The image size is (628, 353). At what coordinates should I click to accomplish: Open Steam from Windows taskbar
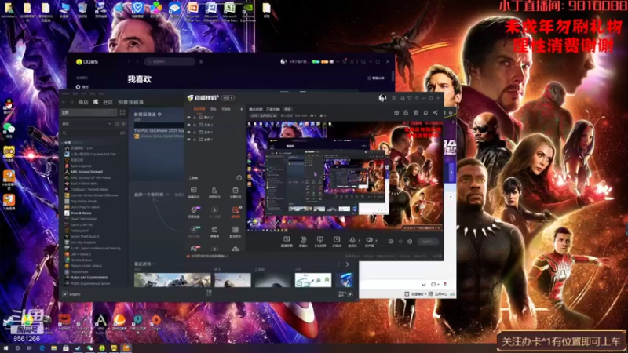coord(78,348)
